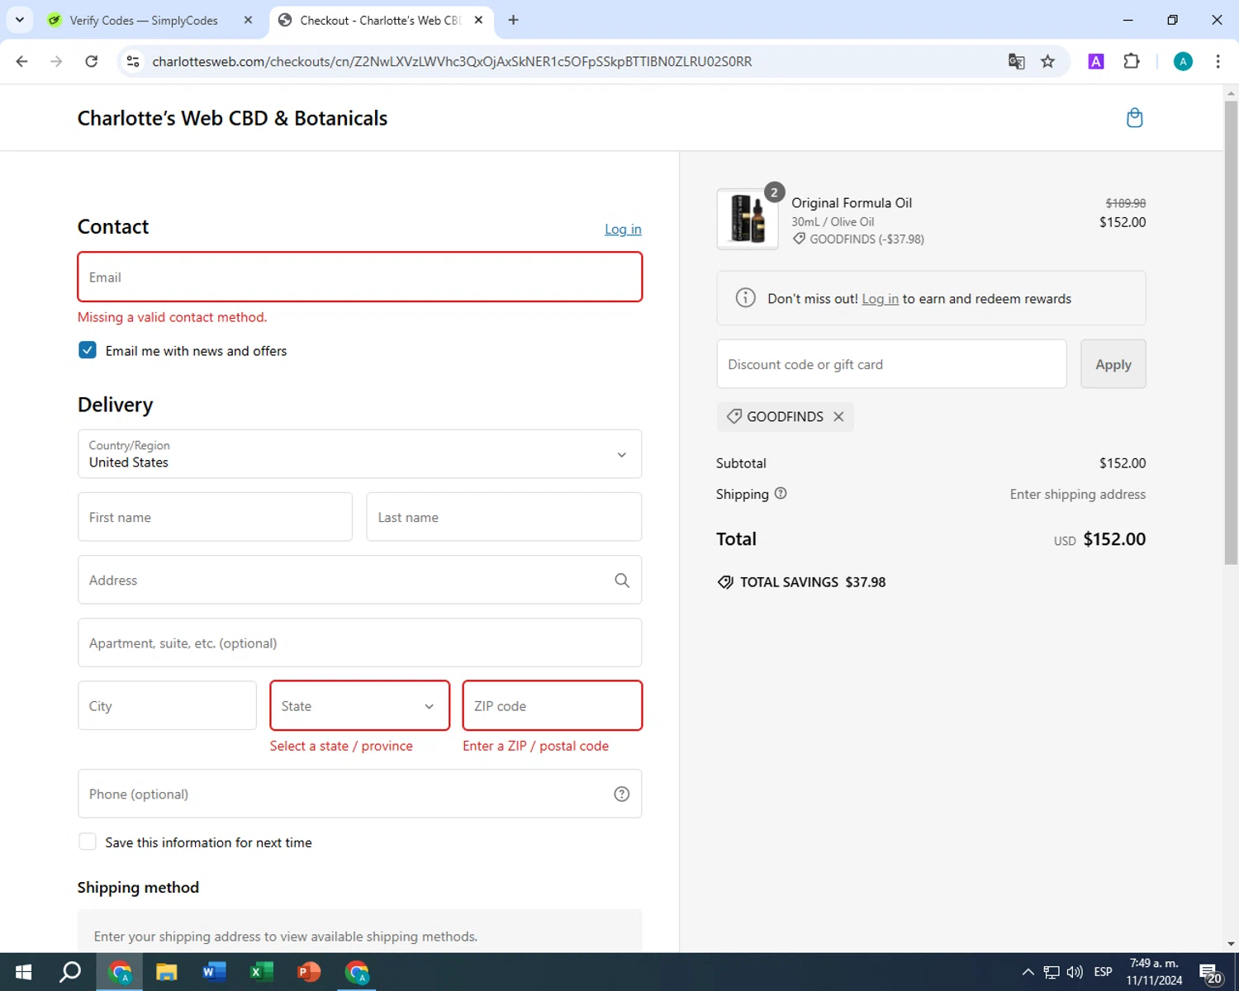
Task: Open the tab search dropdown arrow
Action: click(x=20, y=20)
